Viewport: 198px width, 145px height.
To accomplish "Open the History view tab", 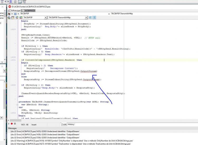I will 71,124.
